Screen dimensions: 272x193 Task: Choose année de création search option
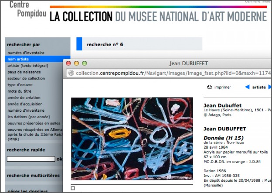pos(24,97)
